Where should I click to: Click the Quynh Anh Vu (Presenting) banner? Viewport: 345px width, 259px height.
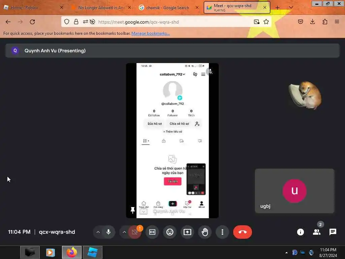[x=172, y=51]
